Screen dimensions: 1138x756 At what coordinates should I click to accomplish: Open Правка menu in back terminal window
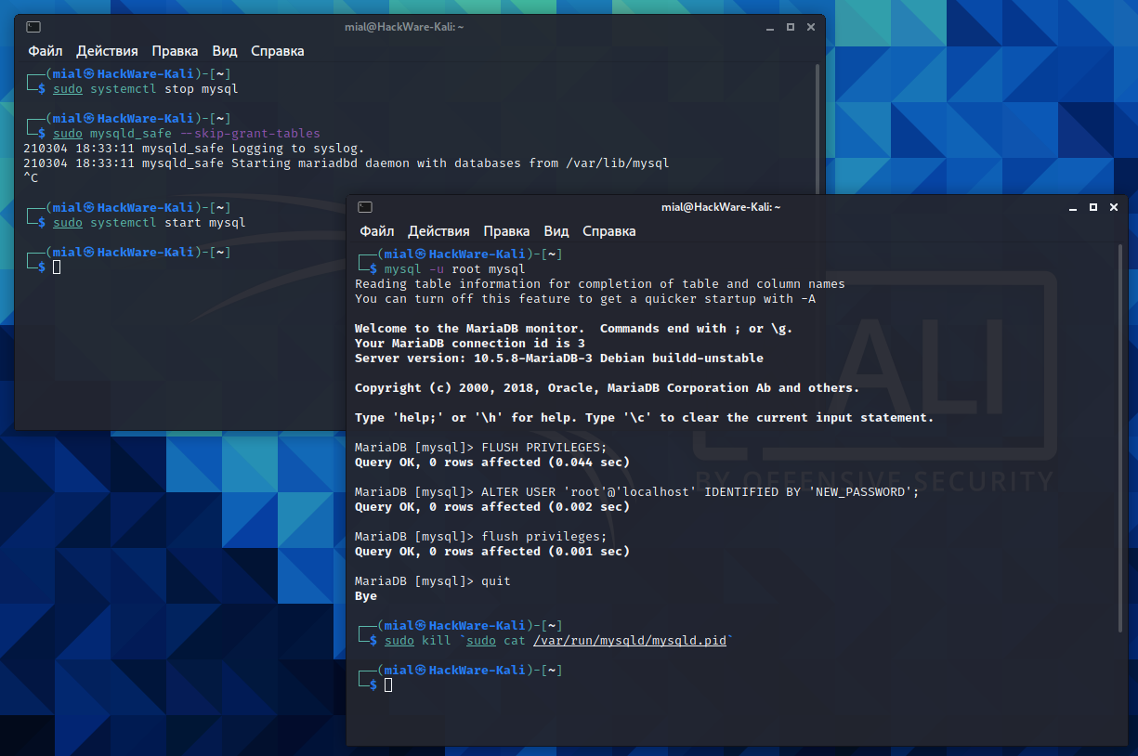point(175,51)
